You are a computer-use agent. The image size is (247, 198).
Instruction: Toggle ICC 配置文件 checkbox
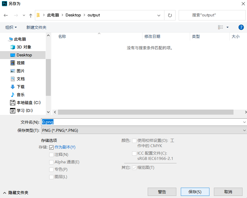134,154
